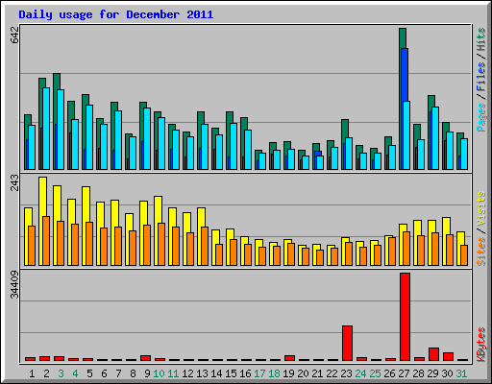Select green weekend day 4 label
The width and height of the screenshot is (492, 384).
(75, 373)
